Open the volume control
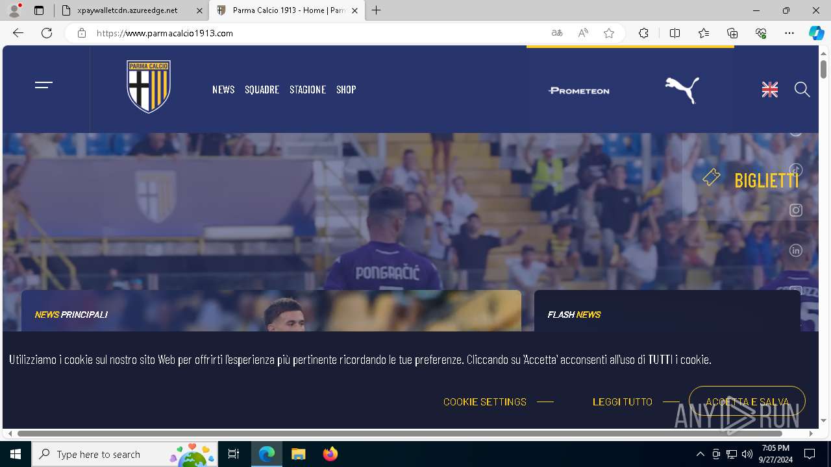The width and height of the screenshot is (831, 467). (747, 454)
